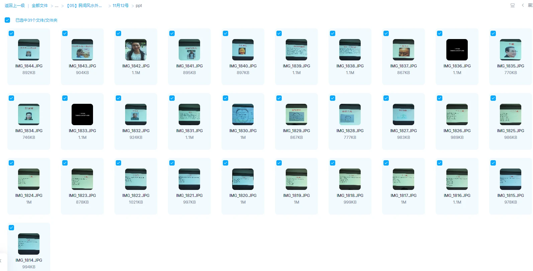Open the IMG_1835.JPG portrait icon

pyautogui.click(x=510, y=50)
